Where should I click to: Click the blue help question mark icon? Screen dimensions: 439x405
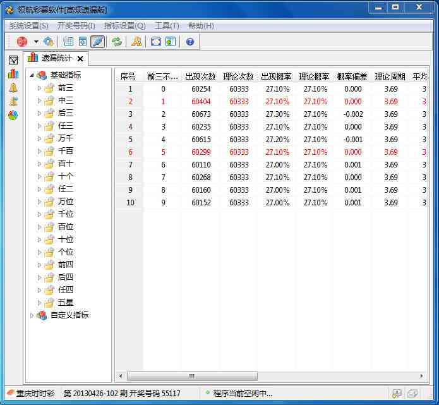[x=189, y=42]
